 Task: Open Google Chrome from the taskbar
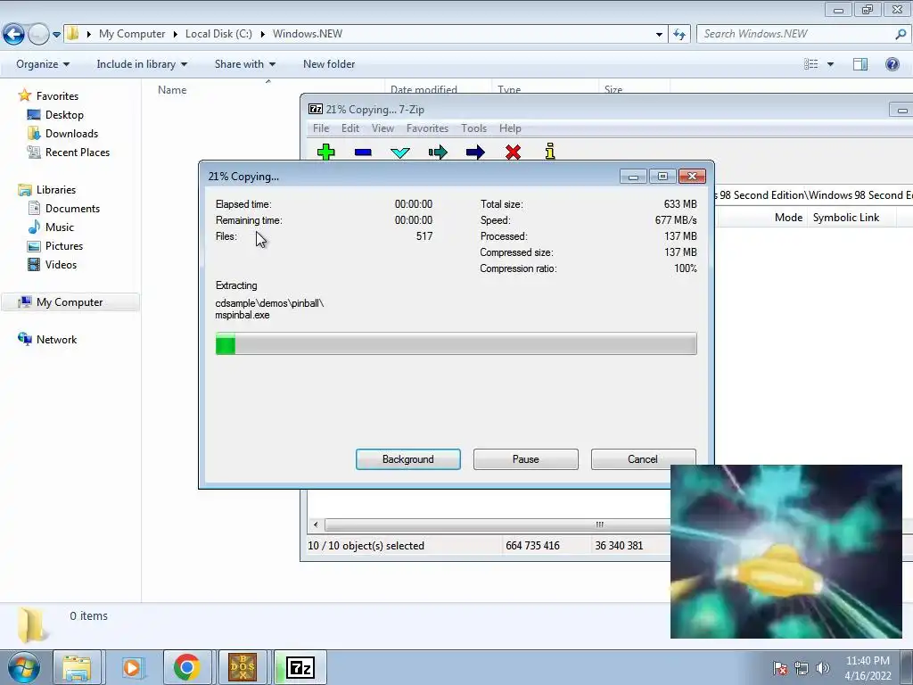(x=187, y=667)
